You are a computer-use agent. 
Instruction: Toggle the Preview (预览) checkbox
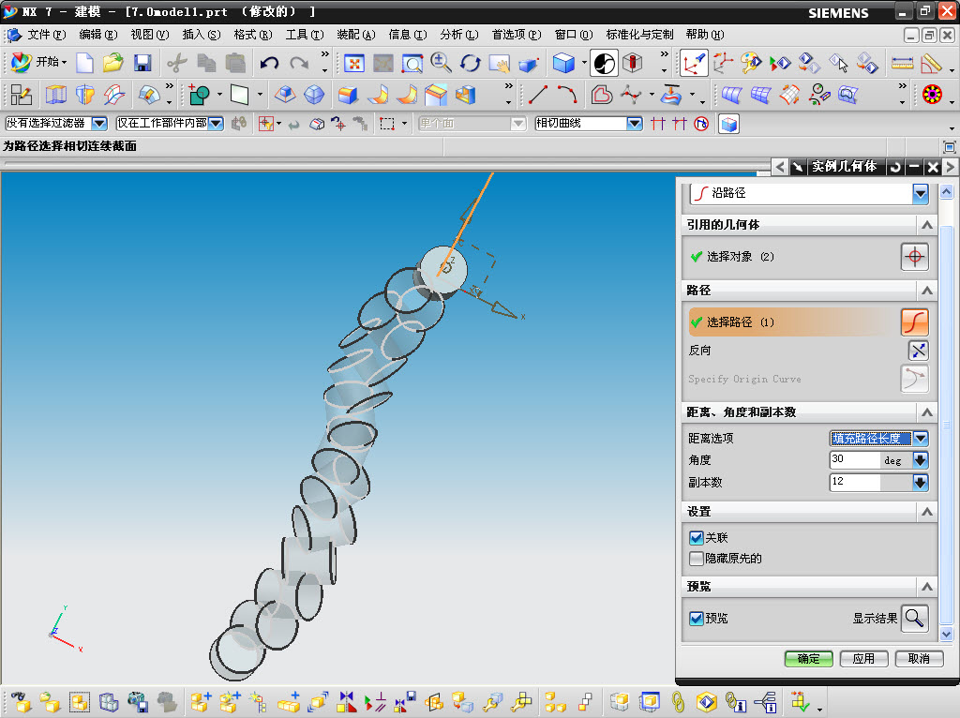pyautogui.click(x=697, y=619)
